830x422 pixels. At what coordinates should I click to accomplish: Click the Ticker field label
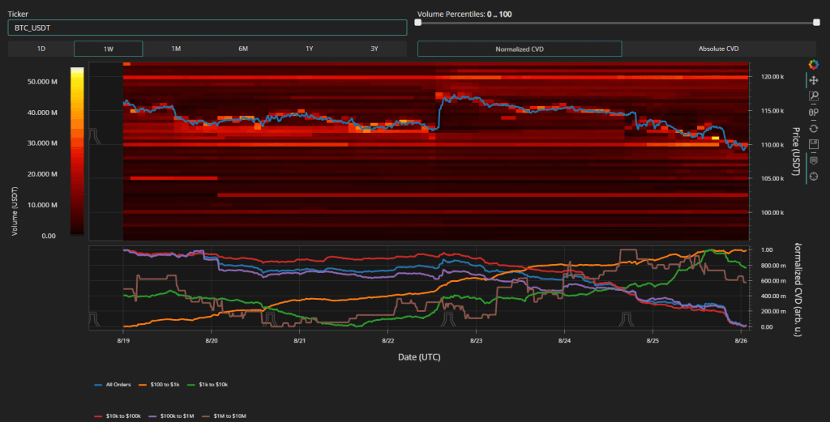(x=18, y=15)
